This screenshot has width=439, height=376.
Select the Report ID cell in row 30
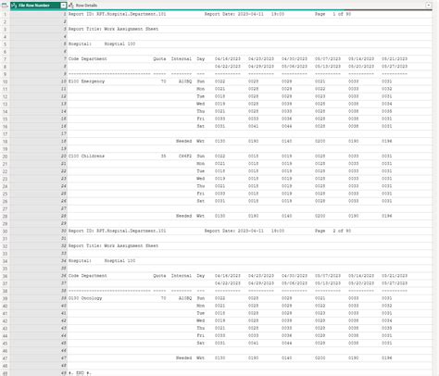coord(250,231)
